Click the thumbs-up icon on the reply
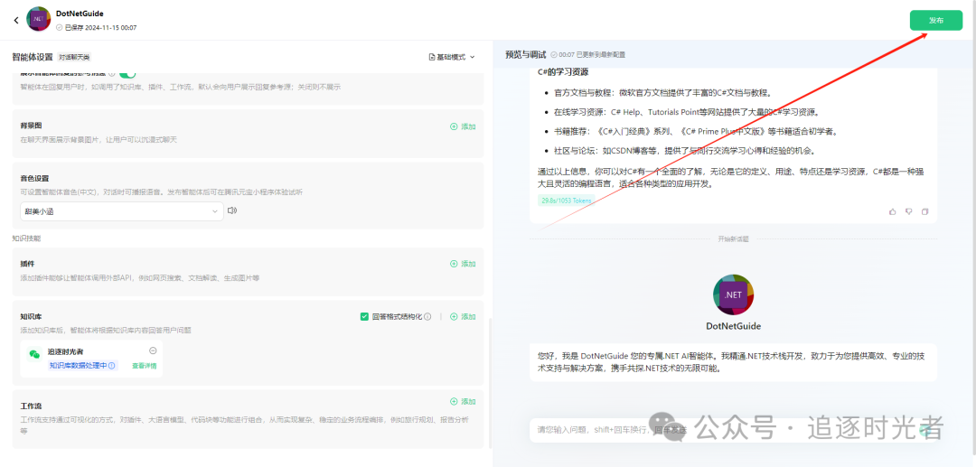This screenshot has width=976, height=467. point(893,211)
